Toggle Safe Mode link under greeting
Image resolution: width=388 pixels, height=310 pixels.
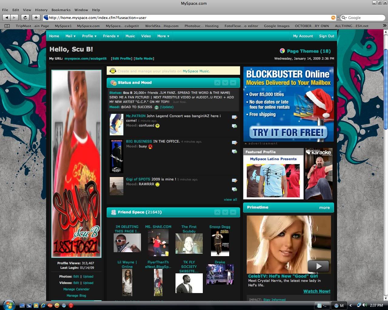pos(144,58)
